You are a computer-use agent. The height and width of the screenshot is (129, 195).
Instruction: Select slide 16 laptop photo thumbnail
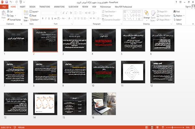tap(104, 104)
